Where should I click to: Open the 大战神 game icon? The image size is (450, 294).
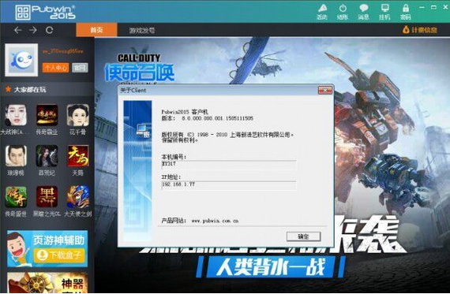point(16,115)
